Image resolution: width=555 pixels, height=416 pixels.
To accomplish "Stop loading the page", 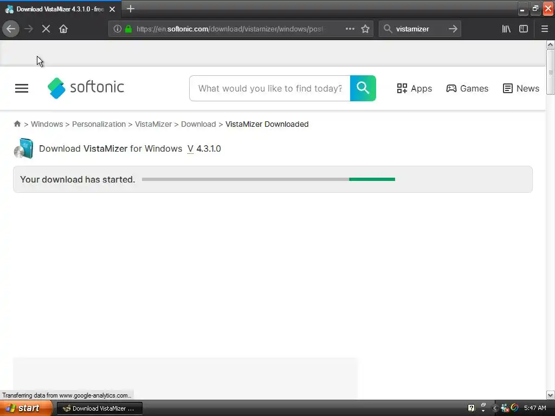I will pyautogui.click(x=46, y=29).
